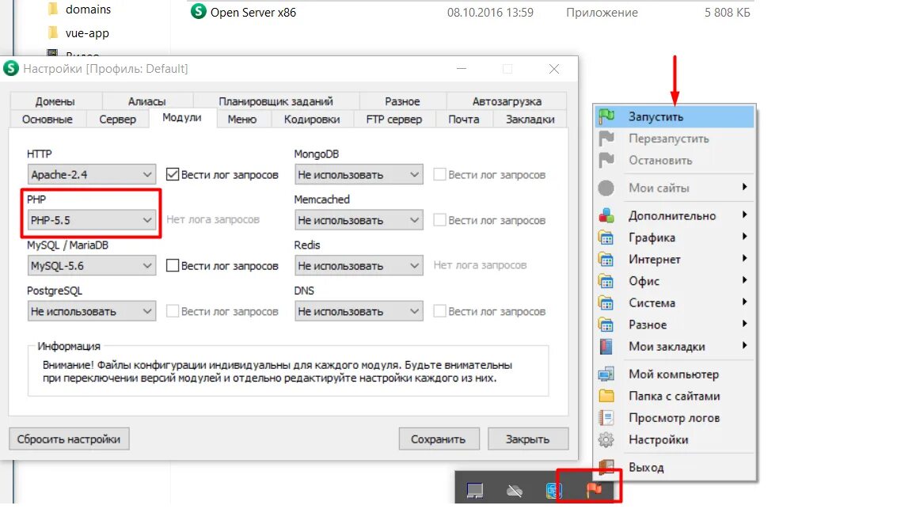
Task: Click the grey flag icon beside Остановить
Action: (606, 160)
